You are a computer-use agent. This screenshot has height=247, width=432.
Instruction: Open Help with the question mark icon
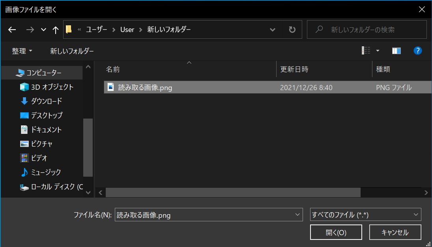pyautogui.click(x=418, y=51)
